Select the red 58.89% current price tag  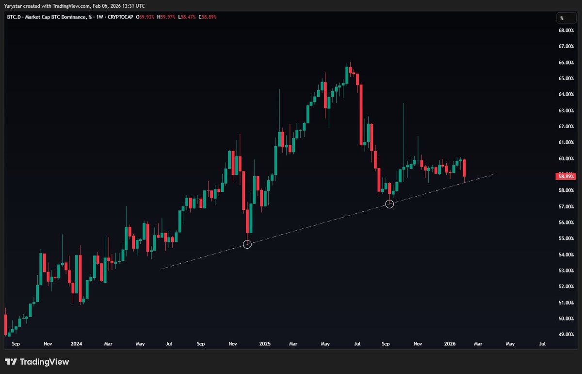pyautogui.click(x=566, y=177)
